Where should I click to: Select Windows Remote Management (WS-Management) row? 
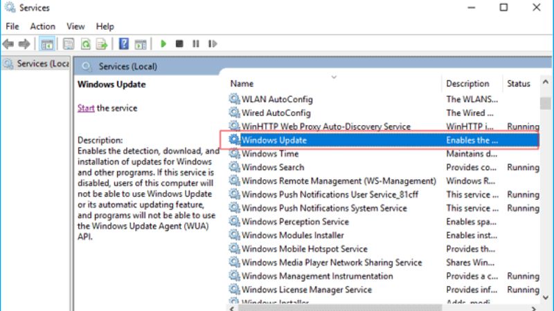[x=384, y=181]
